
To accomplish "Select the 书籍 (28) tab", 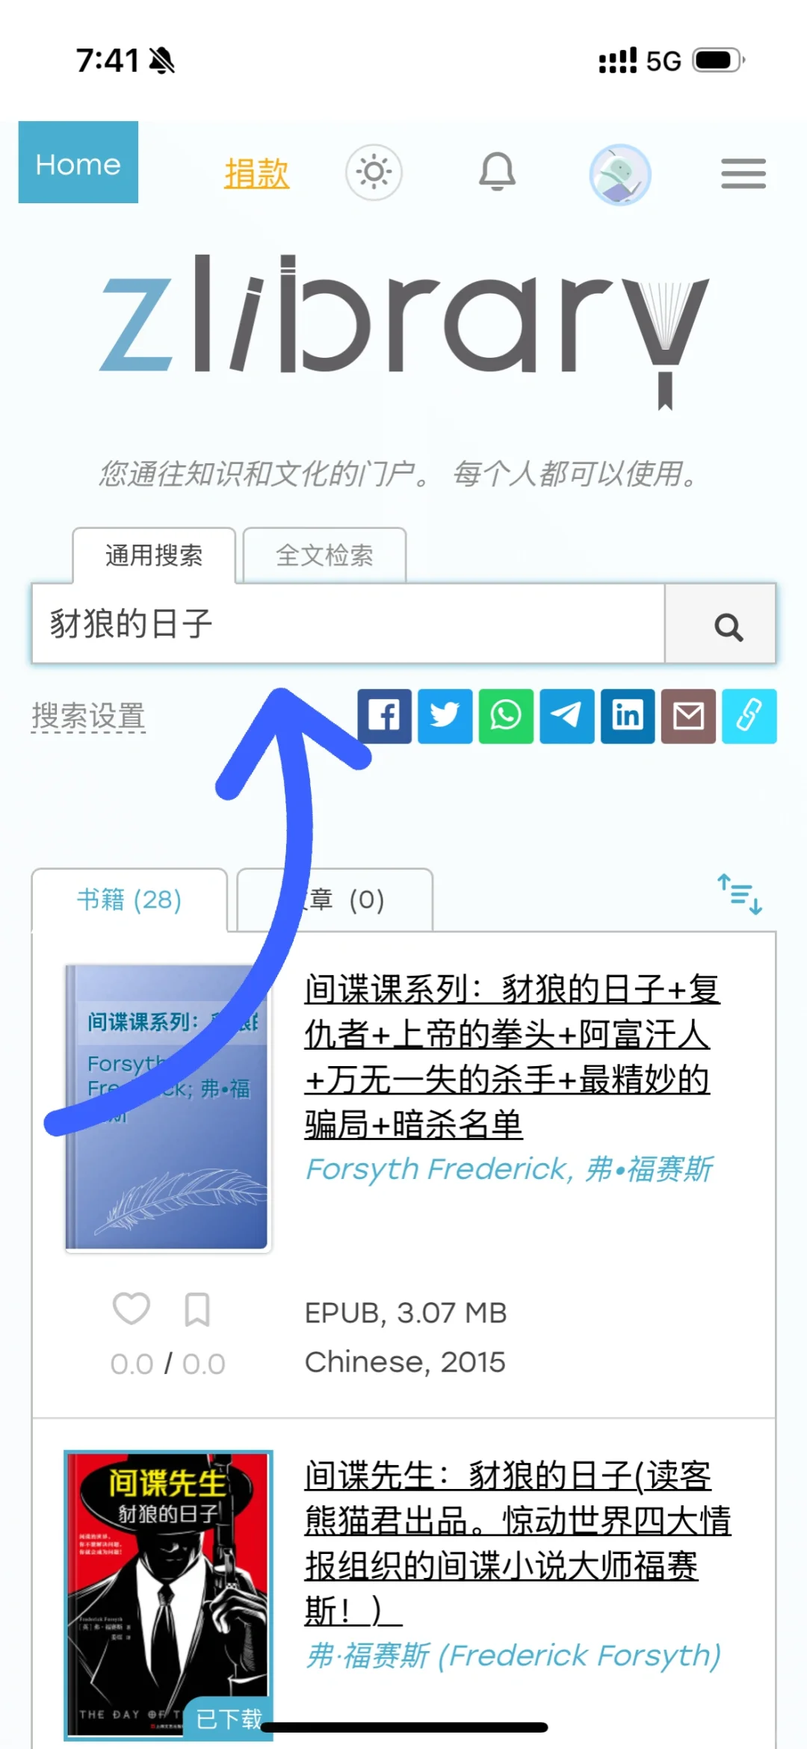I will (x=129, y=900).
